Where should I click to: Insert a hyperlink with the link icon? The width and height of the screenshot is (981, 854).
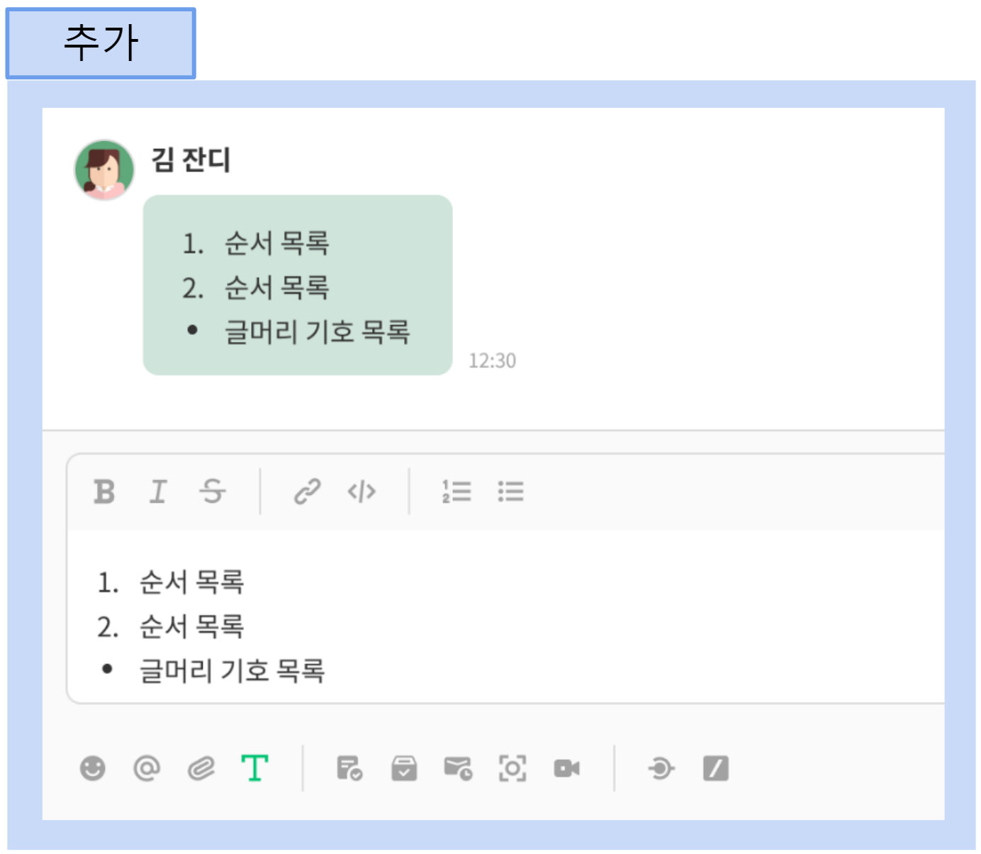(307, 492)
